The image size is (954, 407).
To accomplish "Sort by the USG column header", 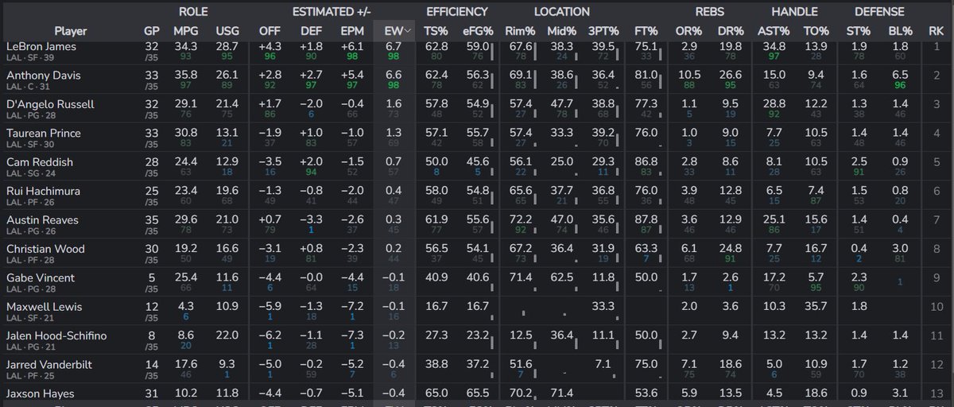I will 227,32.
